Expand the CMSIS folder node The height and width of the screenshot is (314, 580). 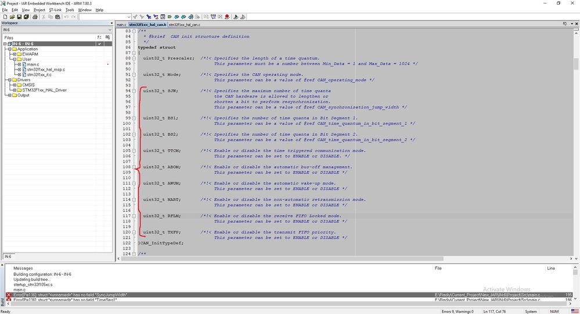pos(15,85)
